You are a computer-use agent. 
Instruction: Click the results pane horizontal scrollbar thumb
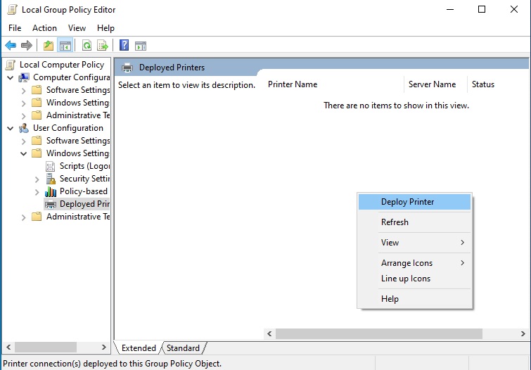[379, 333]
